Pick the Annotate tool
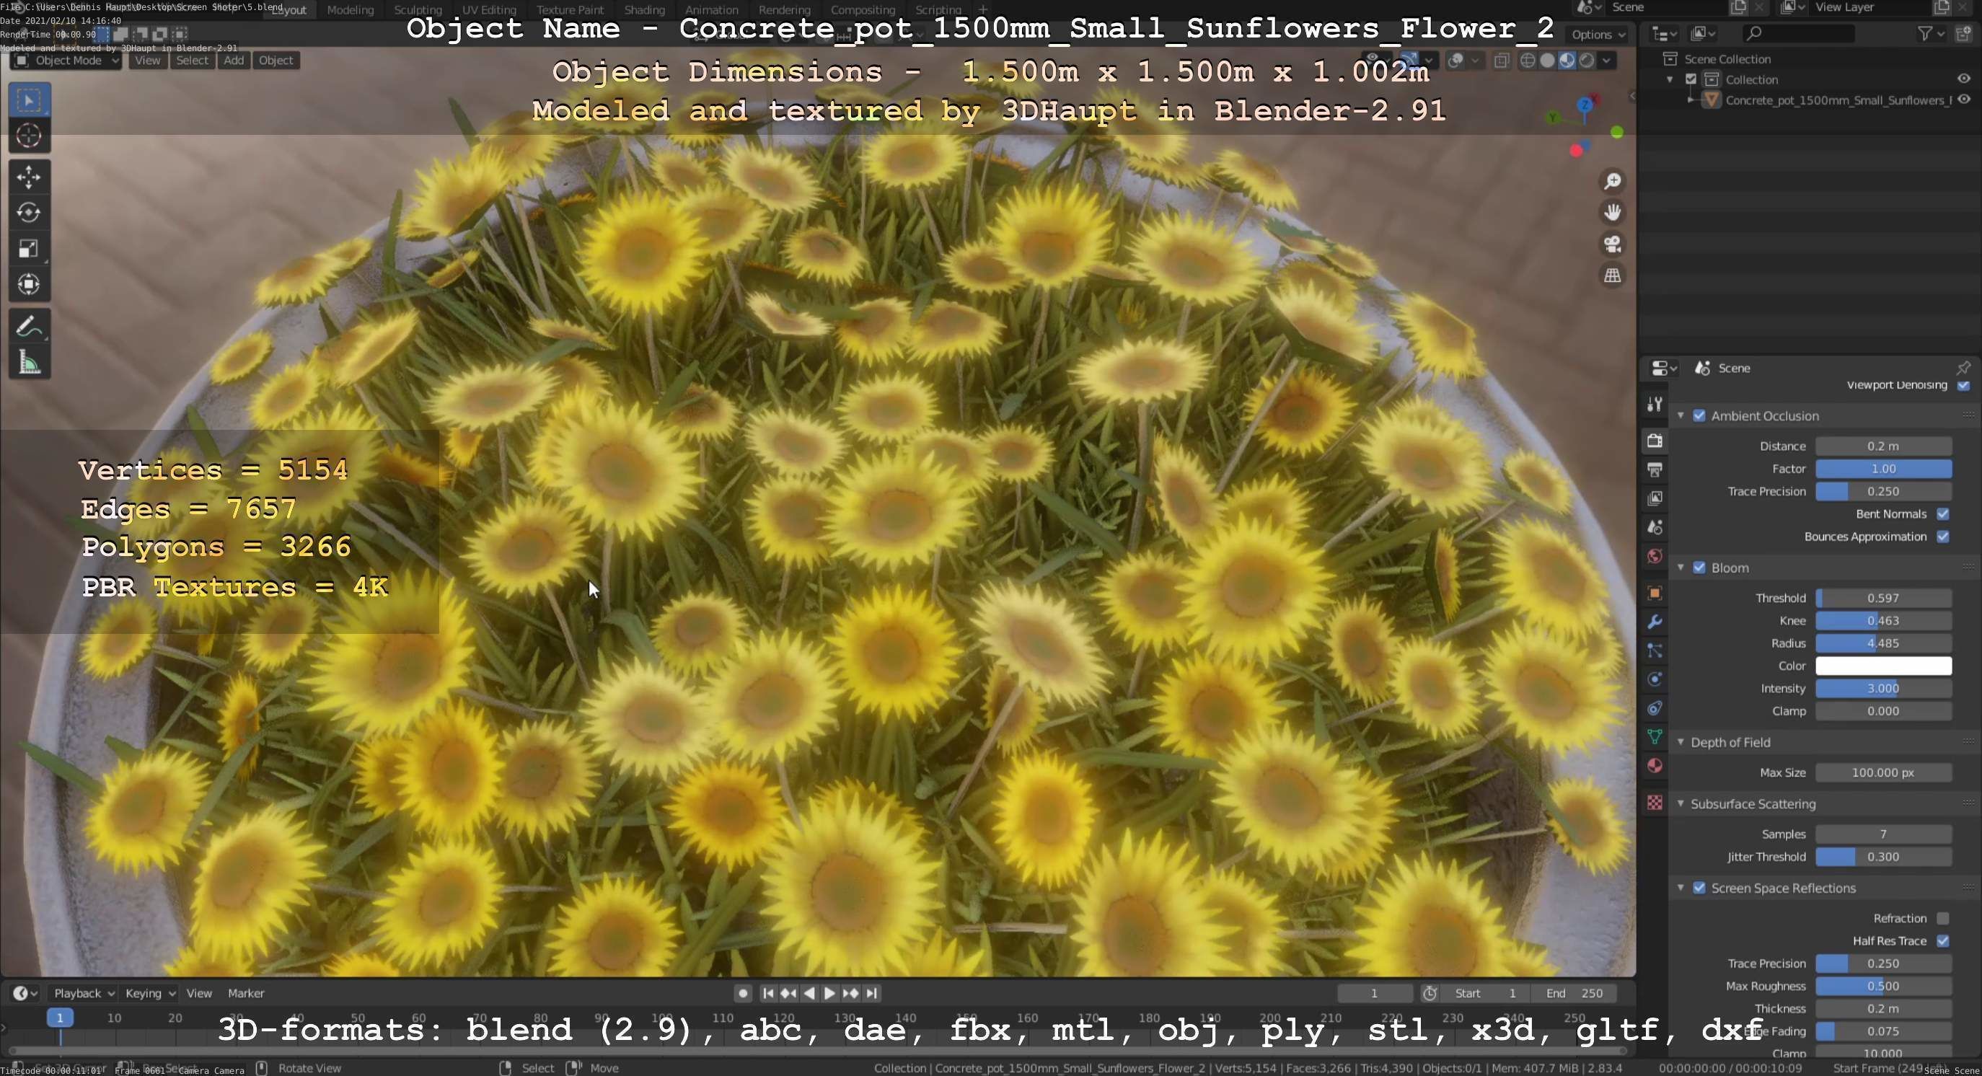The image size is (1982, 1076). click(x=30, y=326)
